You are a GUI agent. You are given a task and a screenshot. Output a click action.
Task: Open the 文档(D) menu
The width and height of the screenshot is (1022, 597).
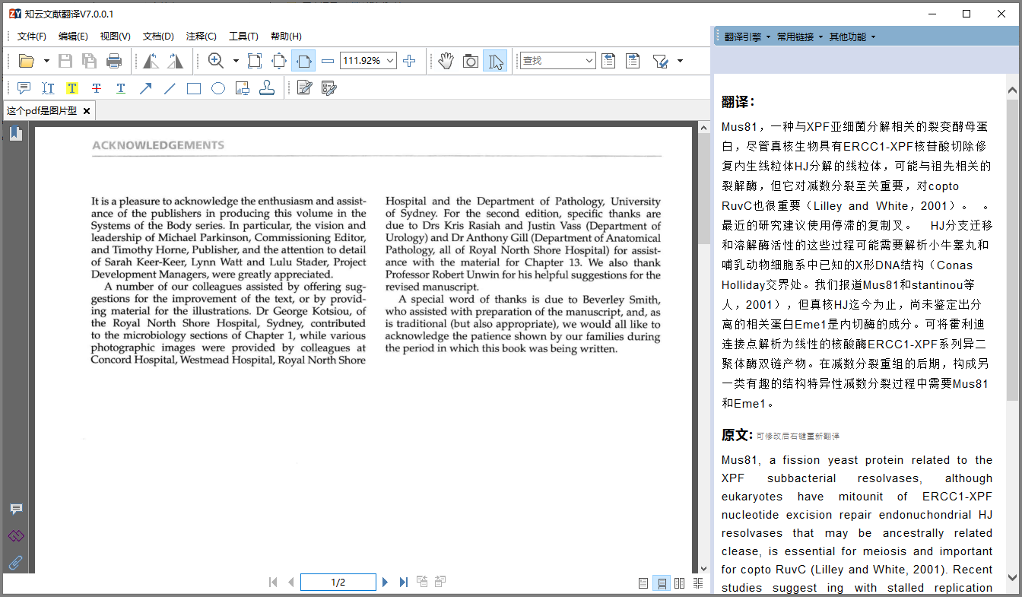click(x=158, y=37)
